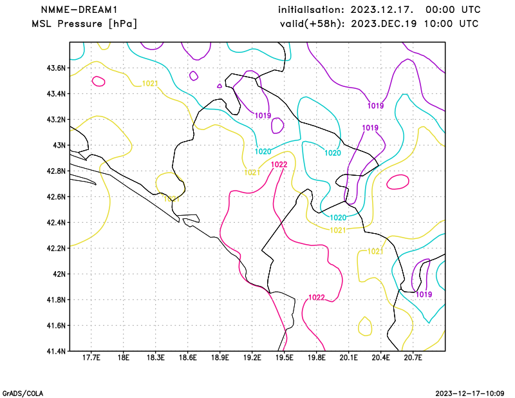Click the valid(+58h) 2023.DEC.19 time text
This screenshot has height=398, width=515.
click(x=379, y=24)
